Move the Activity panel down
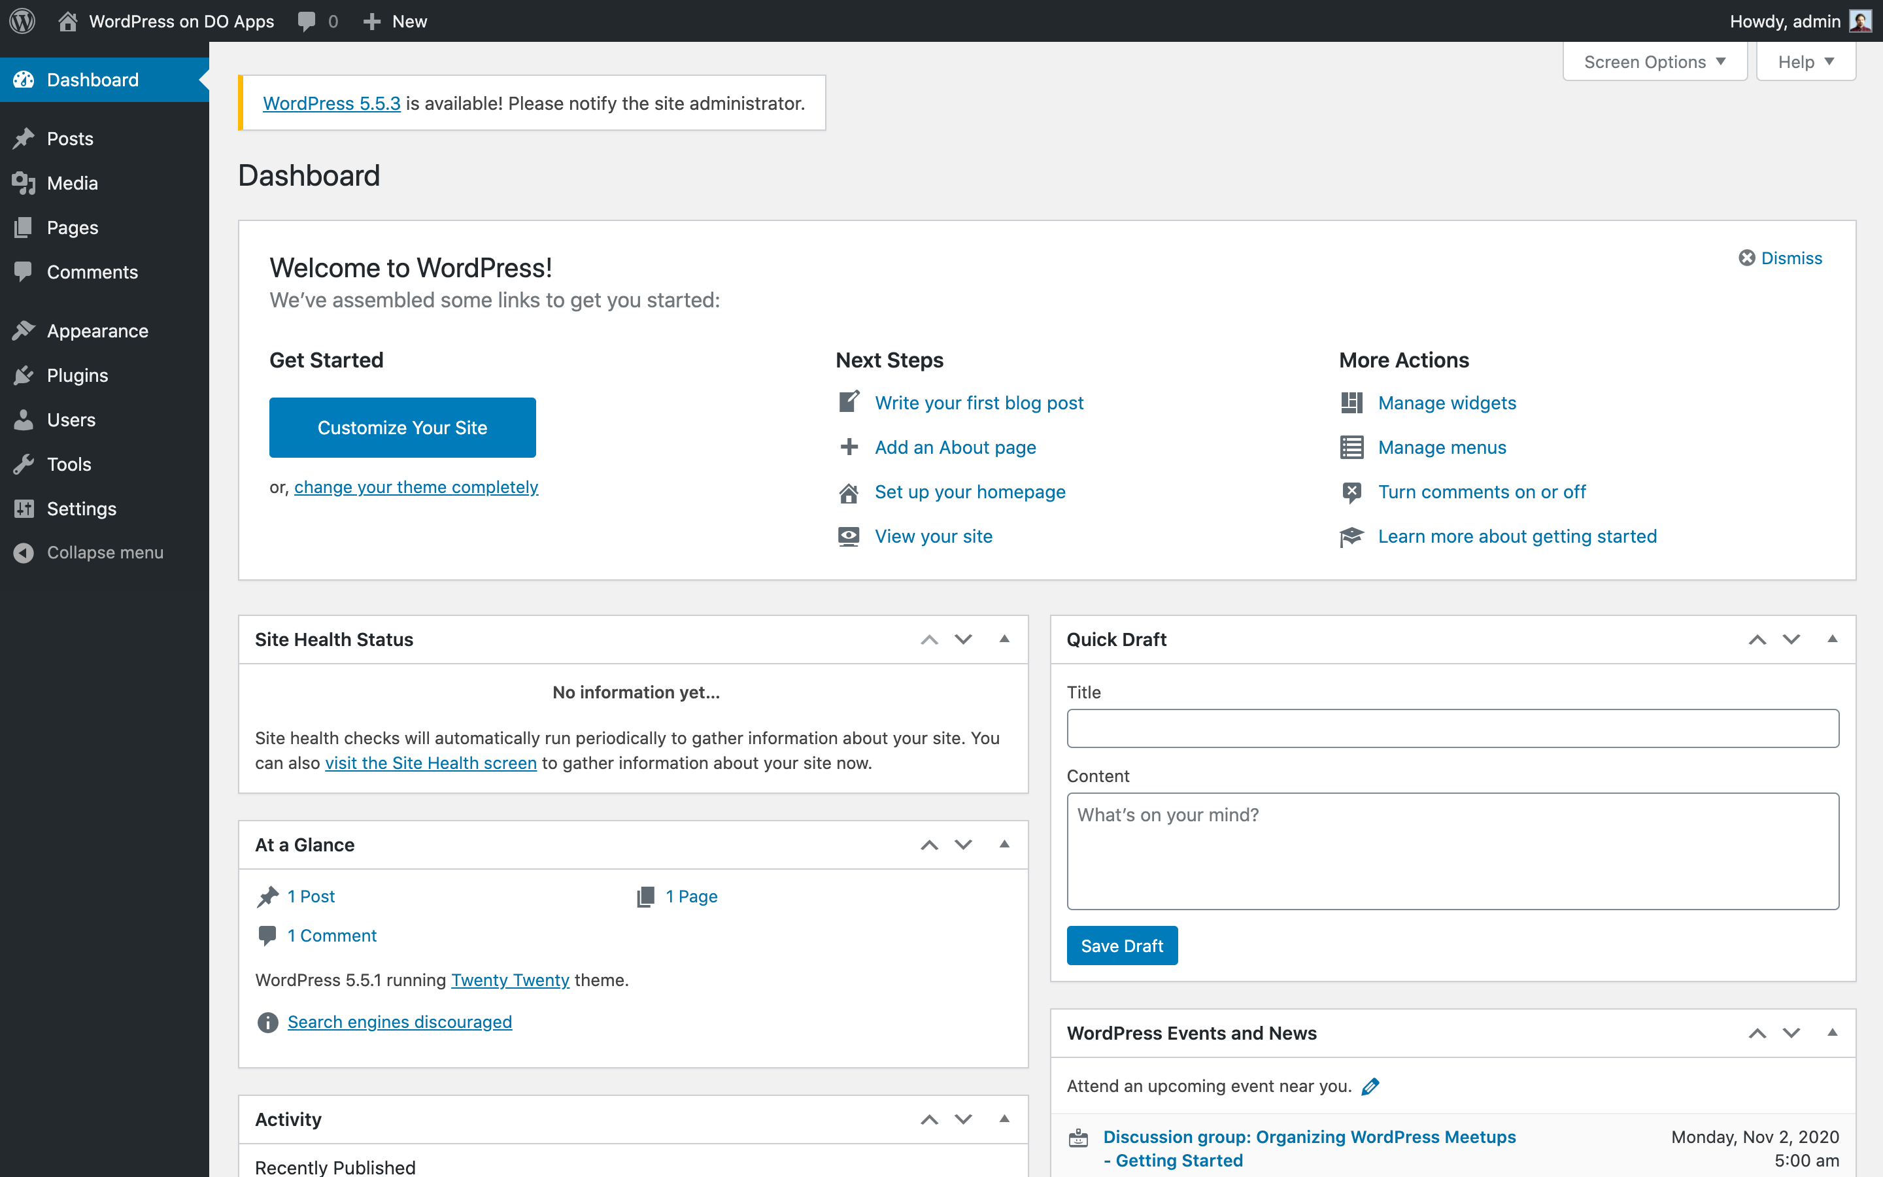Image resolution: width=1883 pixels, height=1177 pixels. coord(963,1119)
